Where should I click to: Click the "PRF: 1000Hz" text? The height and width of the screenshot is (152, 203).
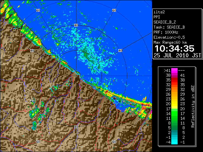coord(166,32)
